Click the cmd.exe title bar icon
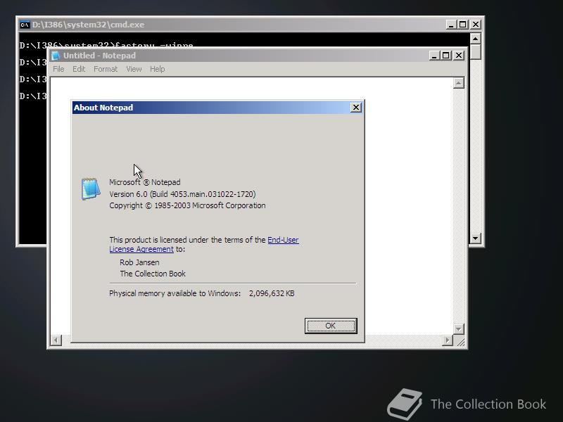The height and width of the screenshot is (422, 563). tap(25, 25)
